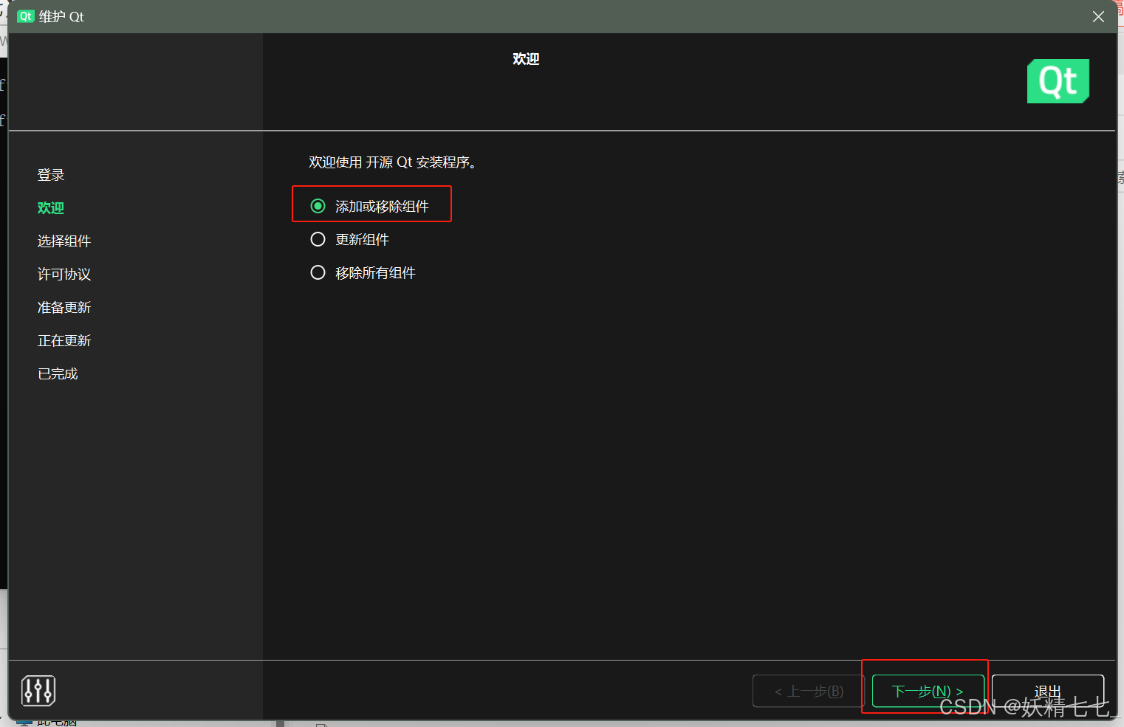This screenshot has width=1124, height=727.
Task: Click the 登录 step in the sidebar
Action: (x=51, y=175)
